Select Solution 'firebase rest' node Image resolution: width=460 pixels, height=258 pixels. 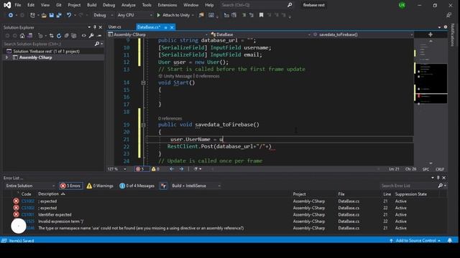pyautogui.click(x=46, y=51)
